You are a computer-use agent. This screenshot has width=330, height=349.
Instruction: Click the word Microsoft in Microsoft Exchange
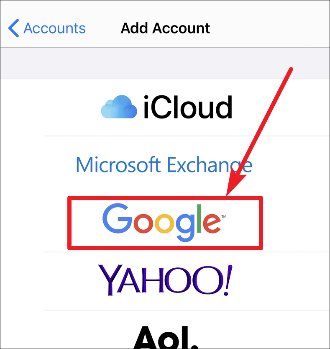(x=118, y=164)
